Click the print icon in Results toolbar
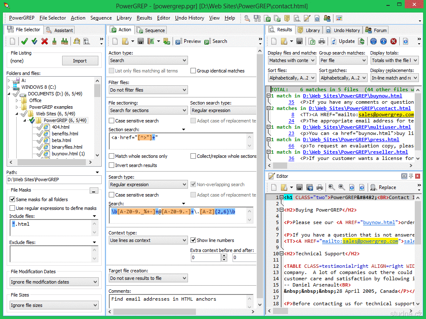Screen dimensions: 426x319 point(322,41)
